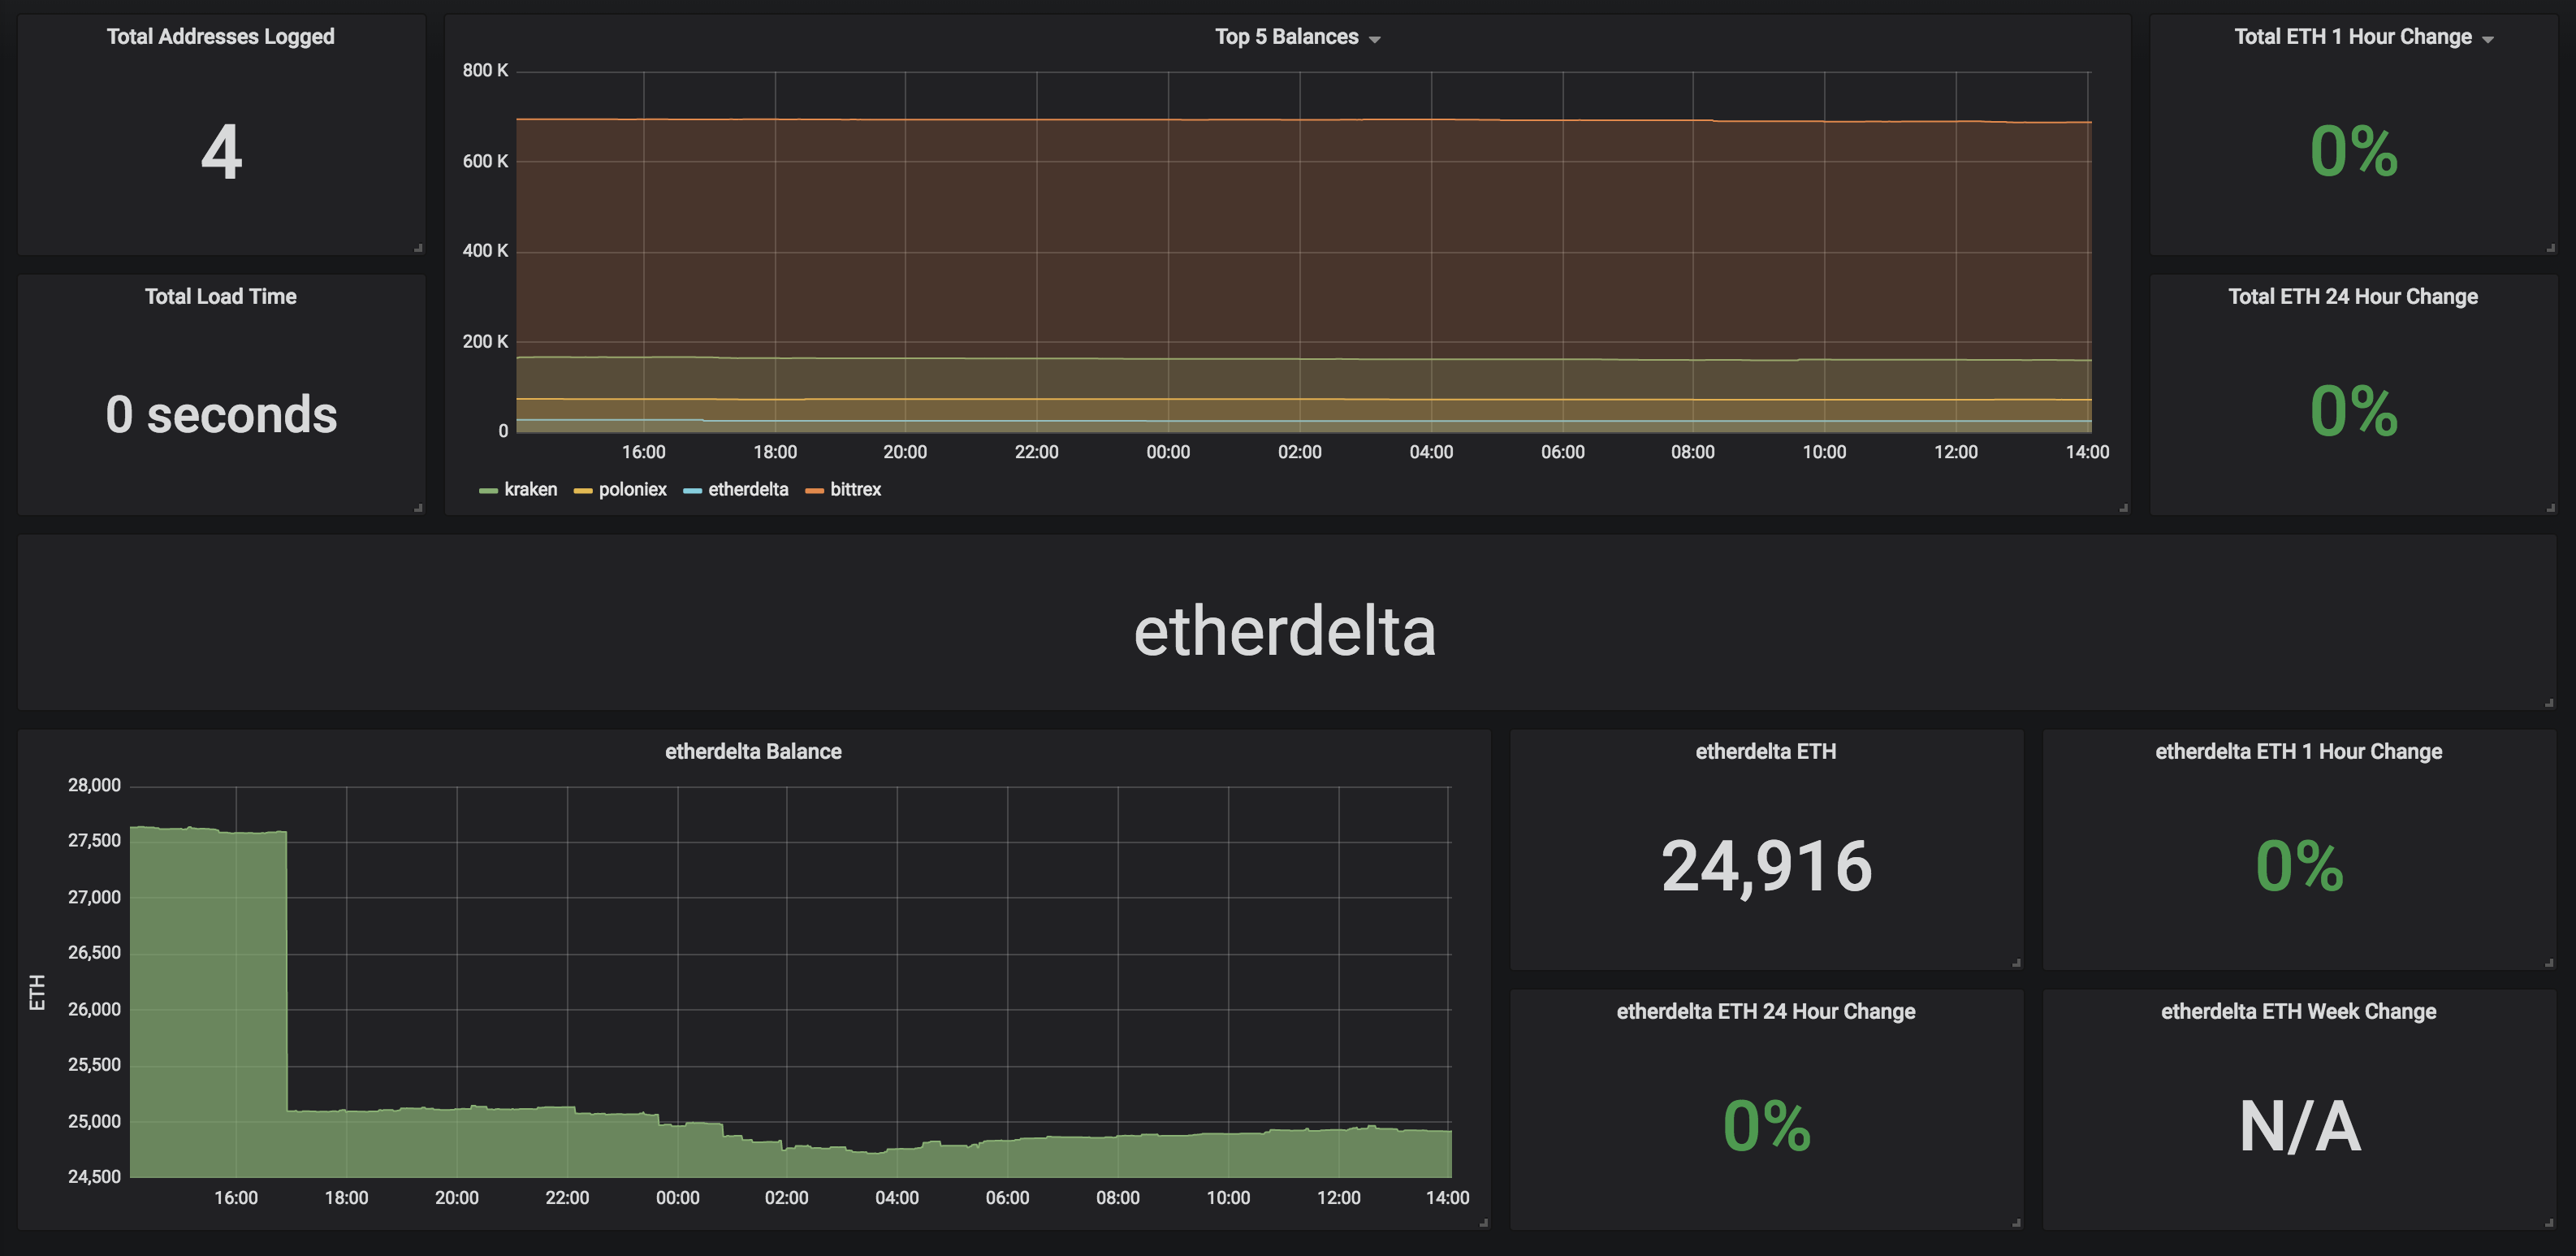Click resize handle of Total Load Time panel
Viewport: 2576px width, 1256px height.
[x=418, y=507]
